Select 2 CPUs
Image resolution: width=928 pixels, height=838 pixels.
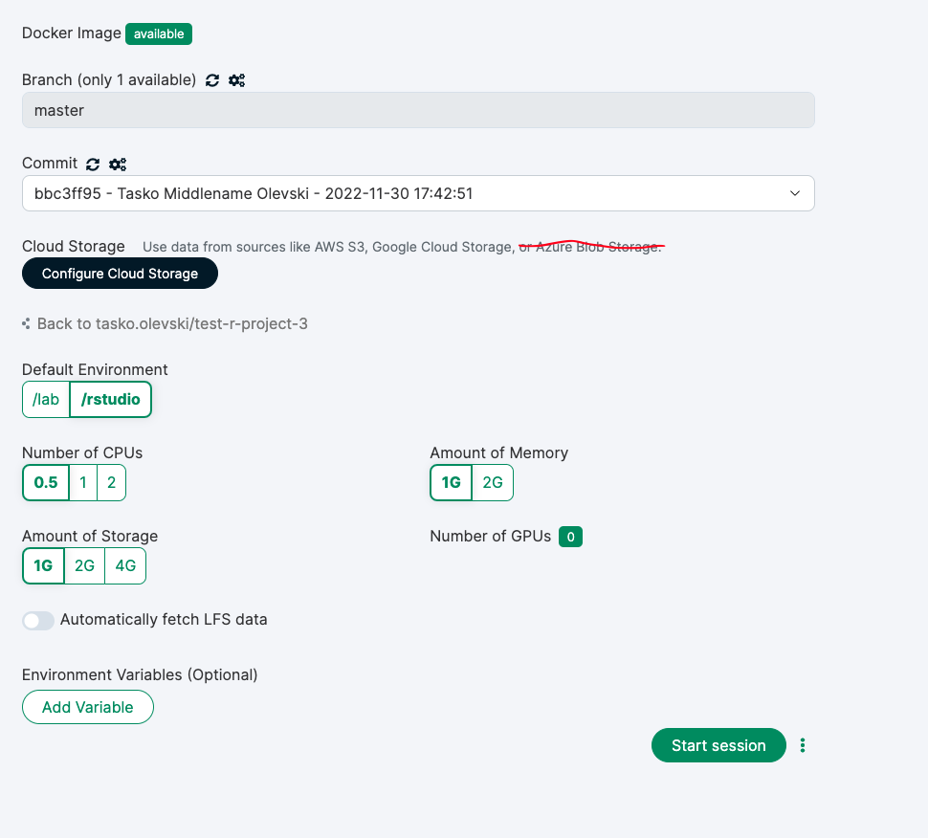pyautogui.click(x=110, y=482)
